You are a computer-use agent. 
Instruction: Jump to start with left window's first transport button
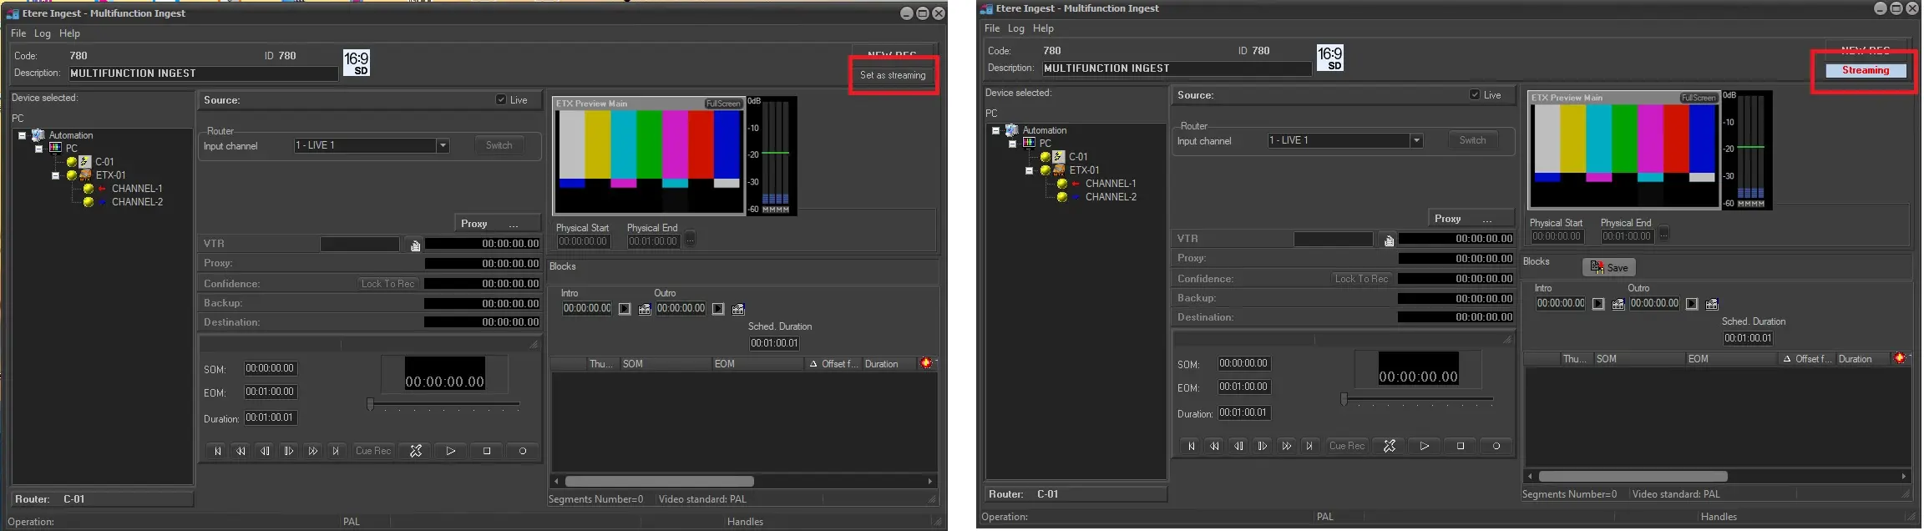point(217,451)
